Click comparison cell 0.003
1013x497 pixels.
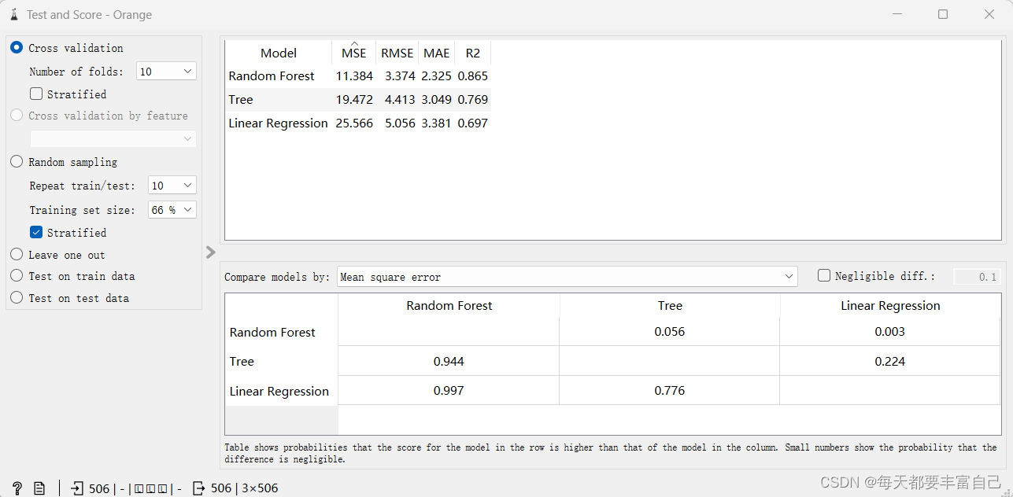tap(890, 332)
